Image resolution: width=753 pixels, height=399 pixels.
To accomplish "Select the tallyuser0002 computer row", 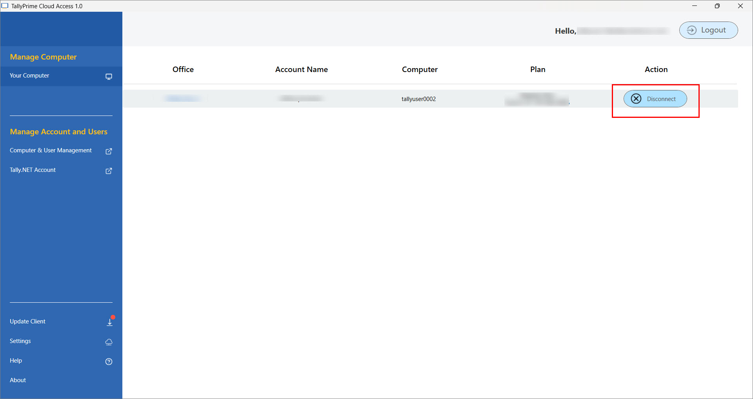I will click(430, 99).
